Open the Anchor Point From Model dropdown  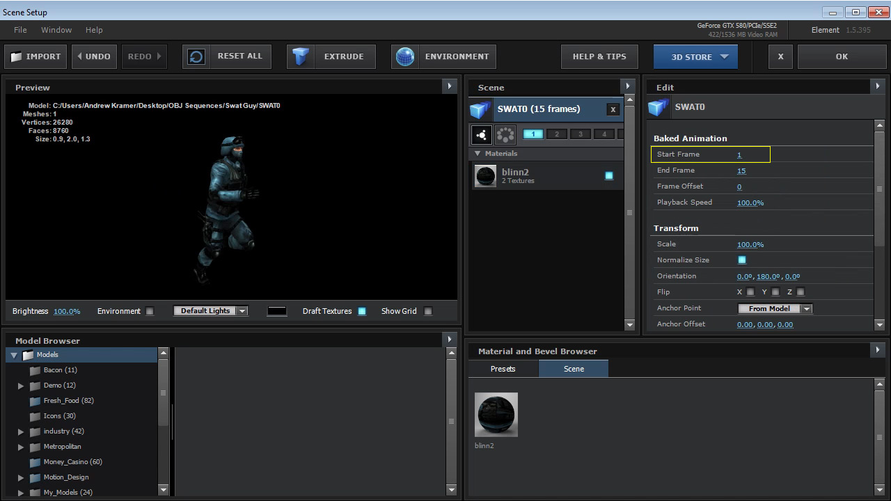[x=775, y=308]
